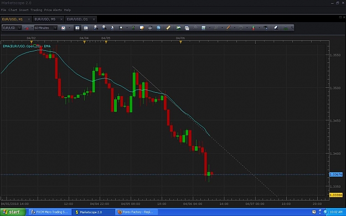Click the Windows start button
The height and width of the screenshot is (216, 346).
coord(13,212)
